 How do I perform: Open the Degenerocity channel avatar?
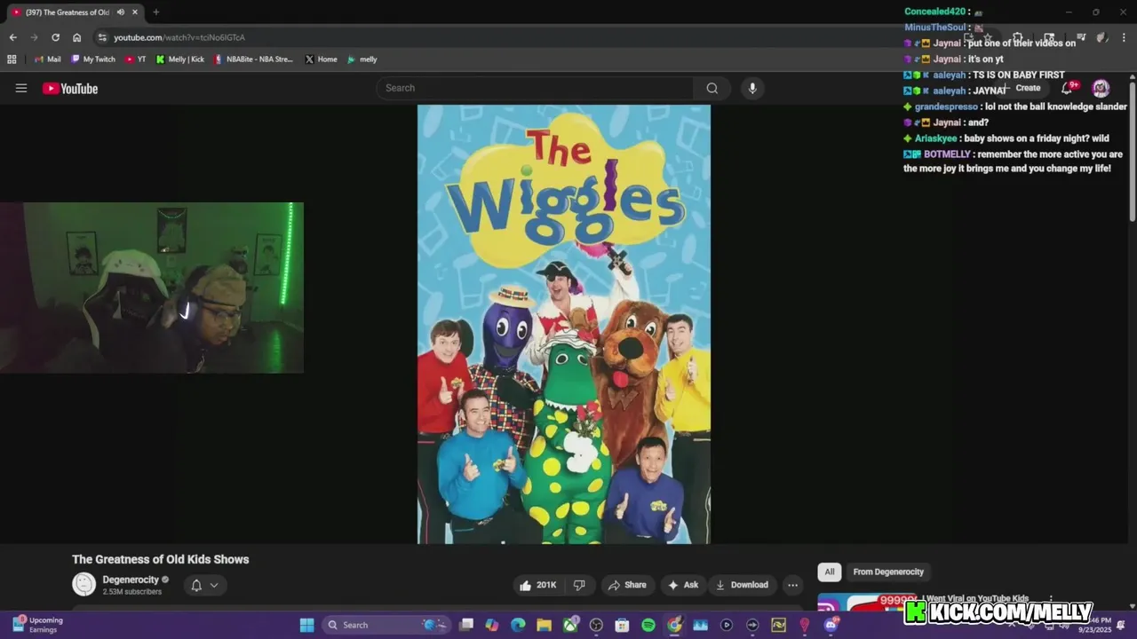83,584
